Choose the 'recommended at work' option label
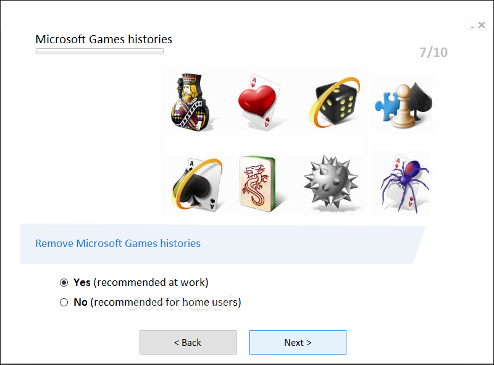The height and width of the screenshot is (365, 494). (141, 282)
